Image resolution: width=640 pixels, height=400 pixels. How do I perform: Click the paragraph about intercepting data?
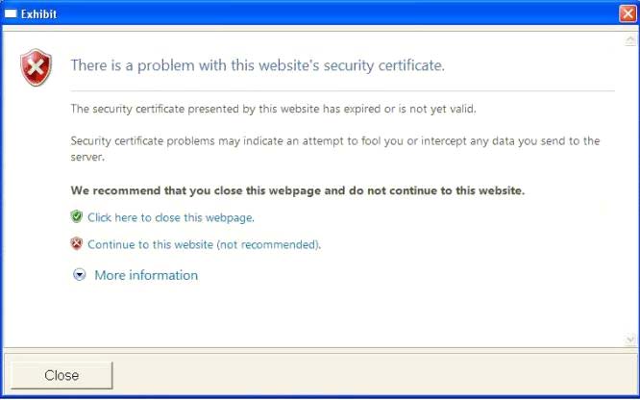coord(335,149)
